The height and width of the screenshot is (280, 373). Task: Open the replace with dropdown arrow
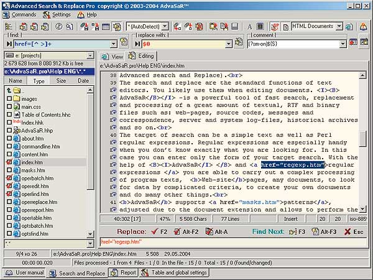coord(229,44)
